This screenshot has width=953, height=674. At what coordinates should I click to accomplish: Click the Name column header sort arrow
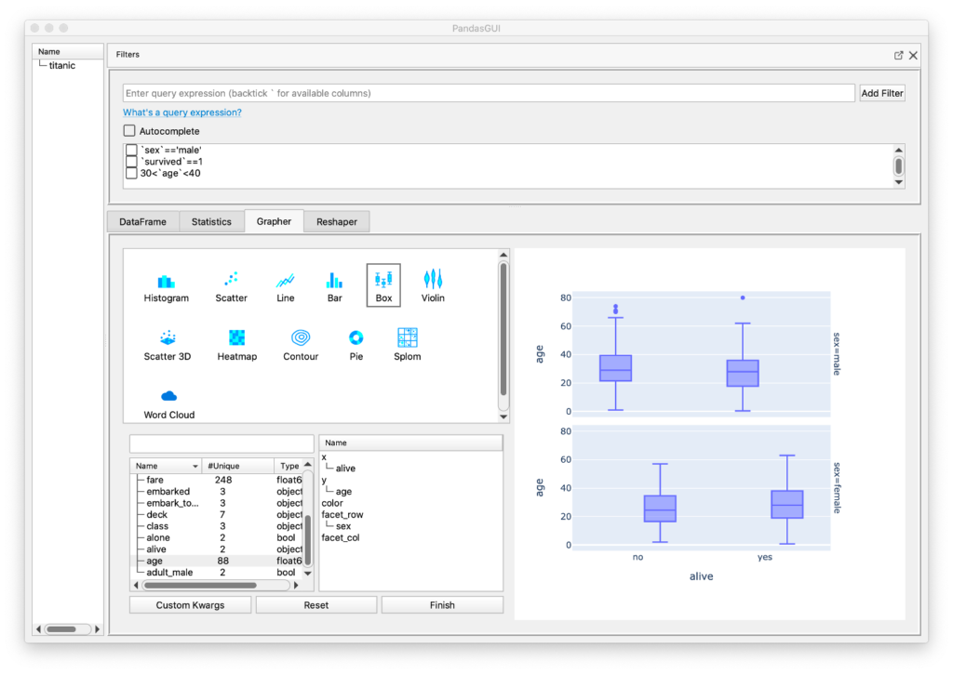coord(195,466)
